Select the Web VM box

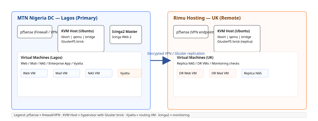pyautogui.click(x=34, y=73)
